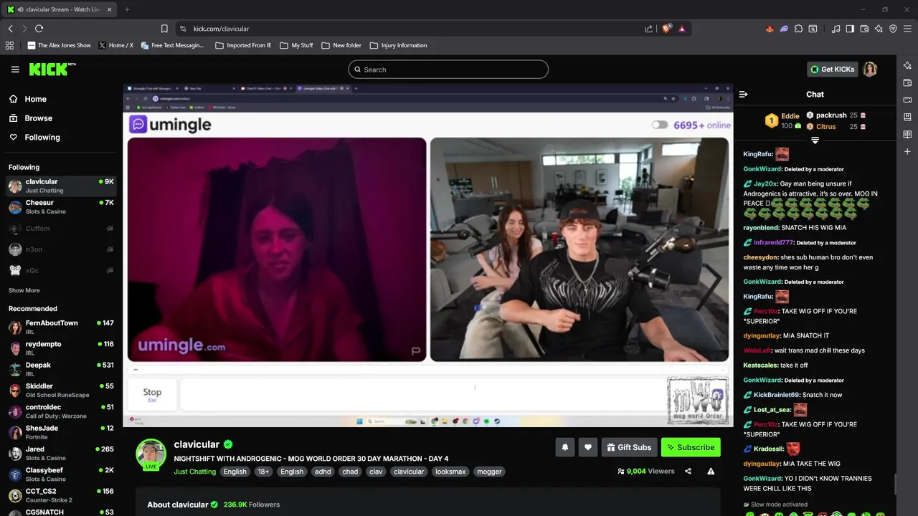Reload the page
The height and width of the screenshot is (516, 918).
(x=39, y=29)
